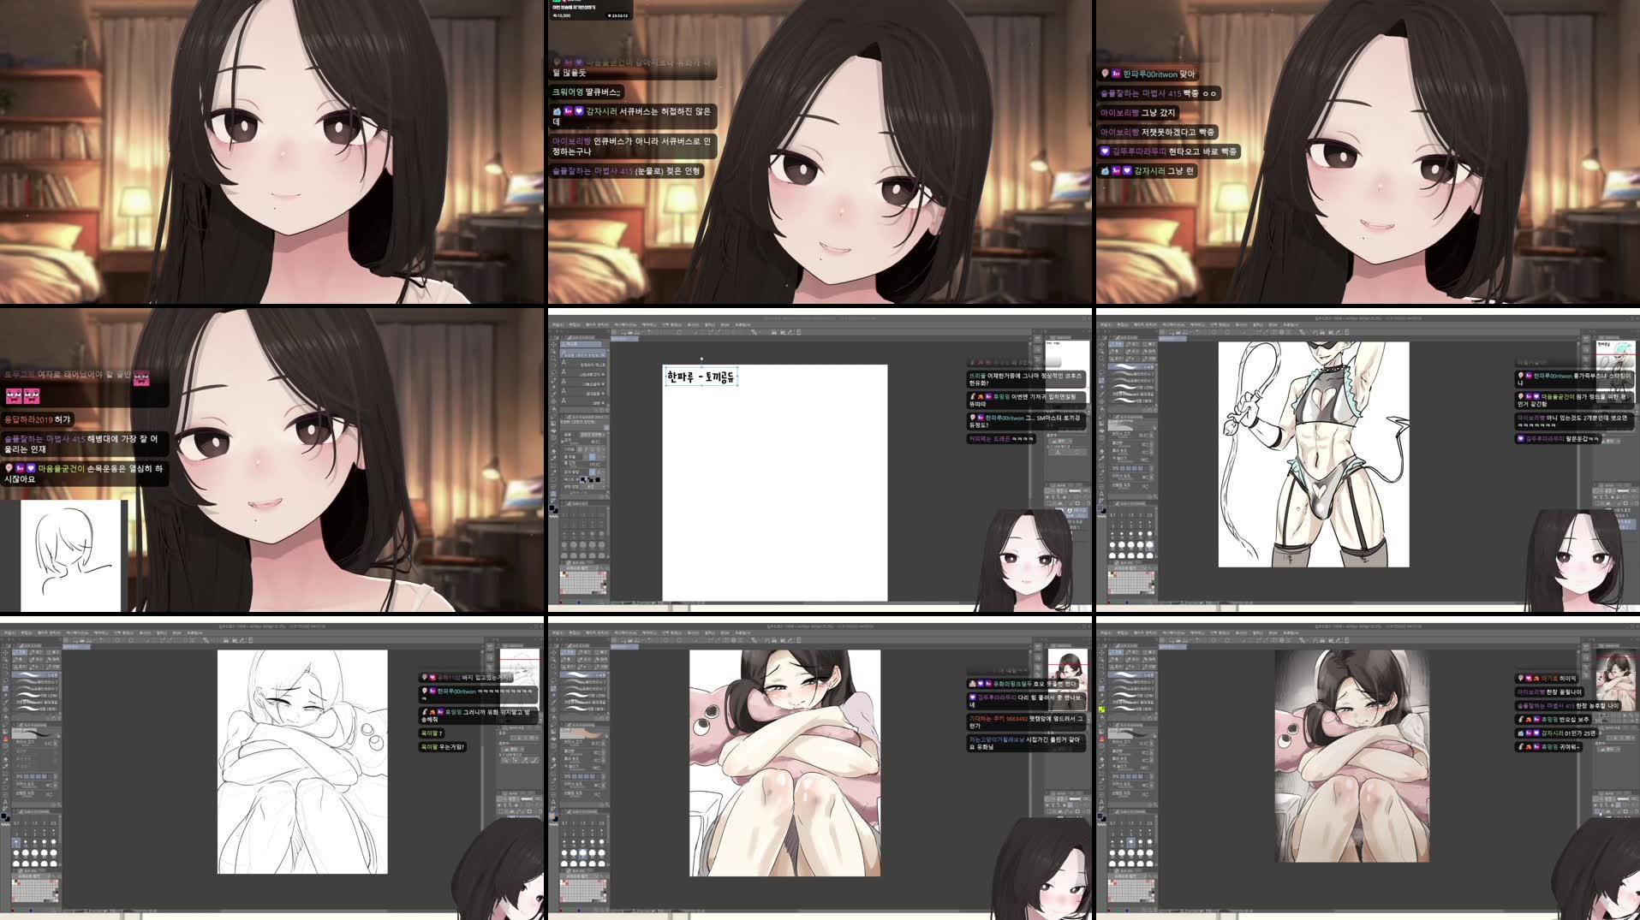Toggle bold formatting in the text properties
Screen dimensions: 1640x920
coord(580,448)
